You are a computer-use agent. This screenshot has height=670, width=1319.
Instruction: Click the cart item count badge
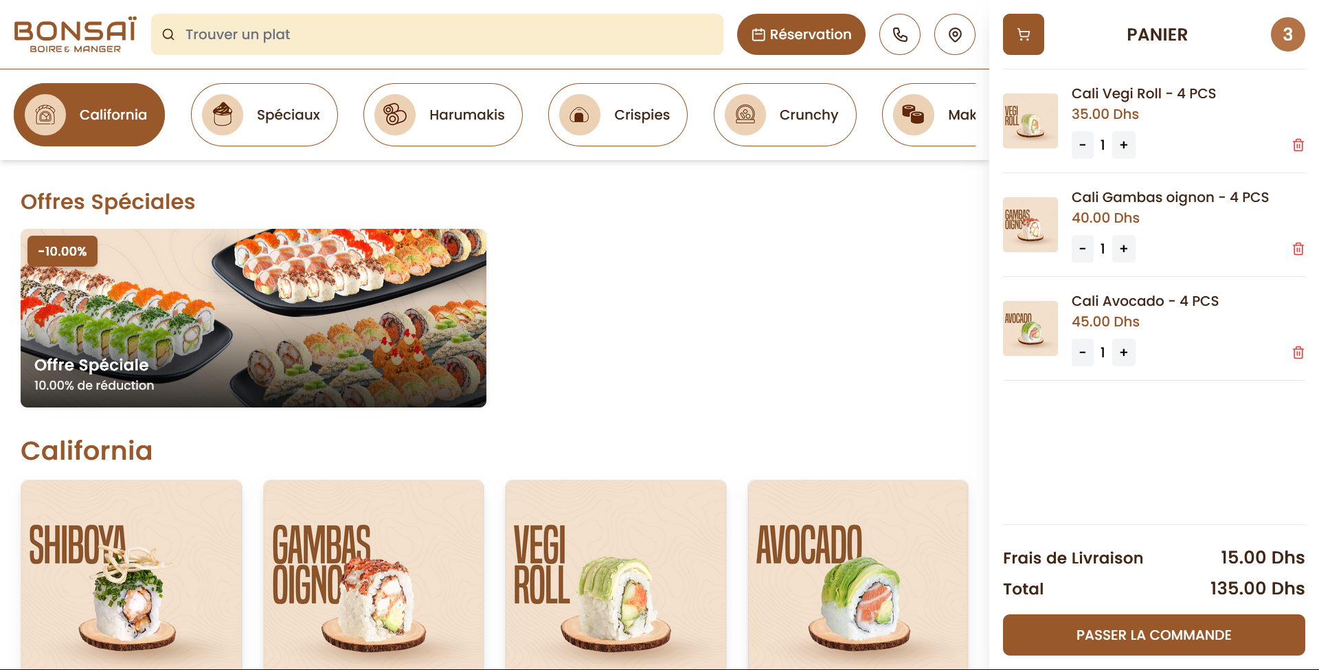pos(1288,34)
